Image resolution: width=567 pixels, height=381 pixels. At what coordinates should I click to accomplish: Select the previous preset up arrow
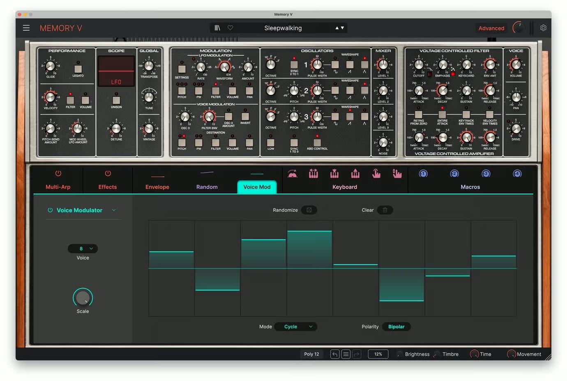[337, 28]
